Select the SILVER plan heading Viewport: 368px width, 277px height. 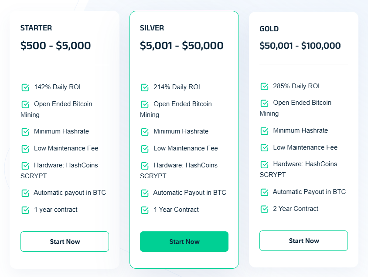(x=152, y=28)
